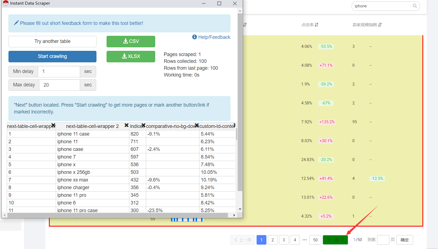Image resolution: width=438 pixels, height=249 pixels.
Task: Go to page 2 in pagination
Action: click(272, 240)
